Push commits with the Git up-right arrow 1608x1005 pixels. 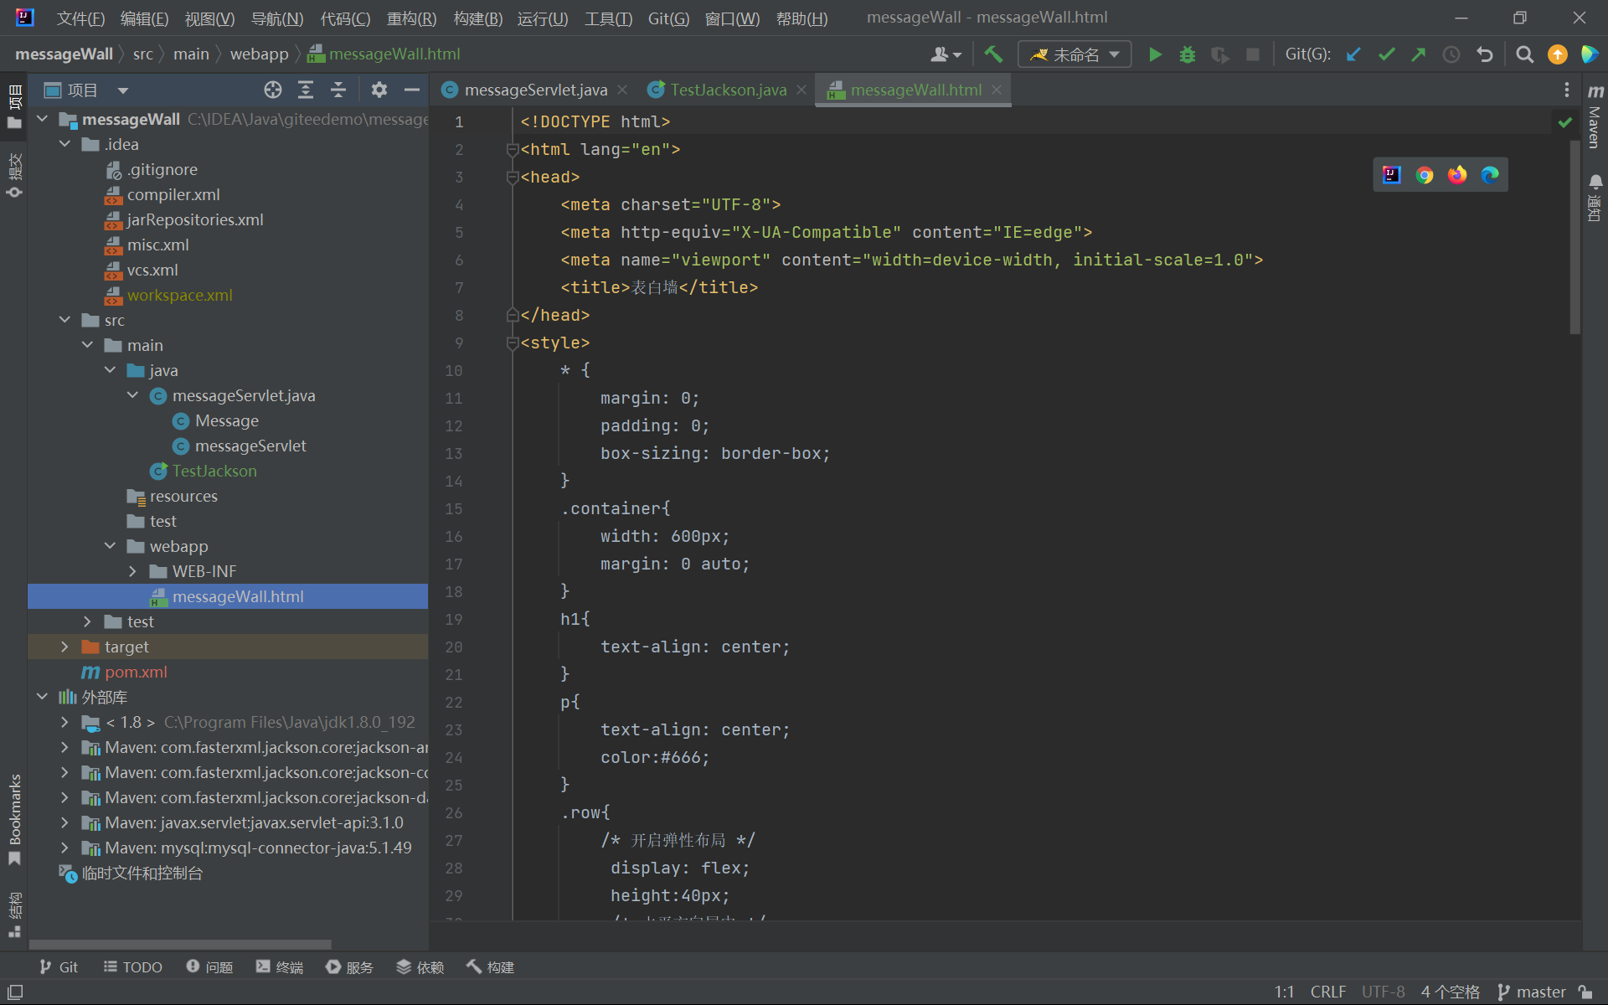(x=1419, y=54)
